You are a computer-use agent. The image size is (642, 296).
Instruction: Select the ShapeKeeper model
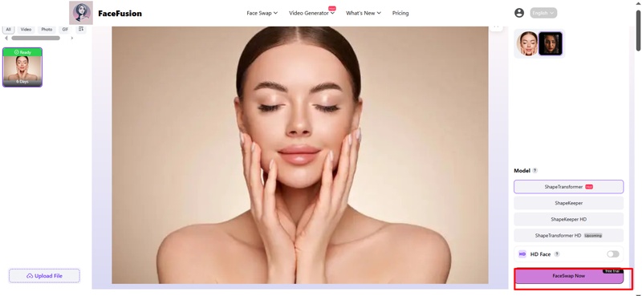[569, 203]
